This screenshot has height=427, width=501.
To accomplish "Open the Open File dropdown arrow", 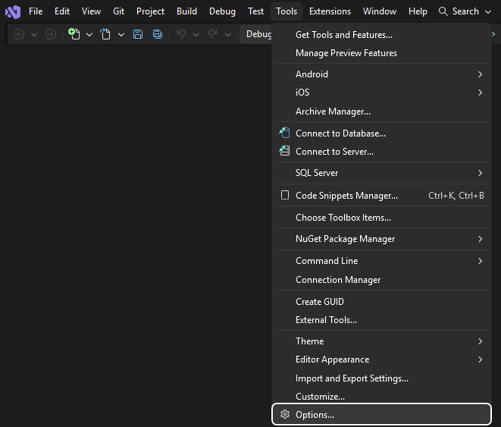I will pos(121,34).
